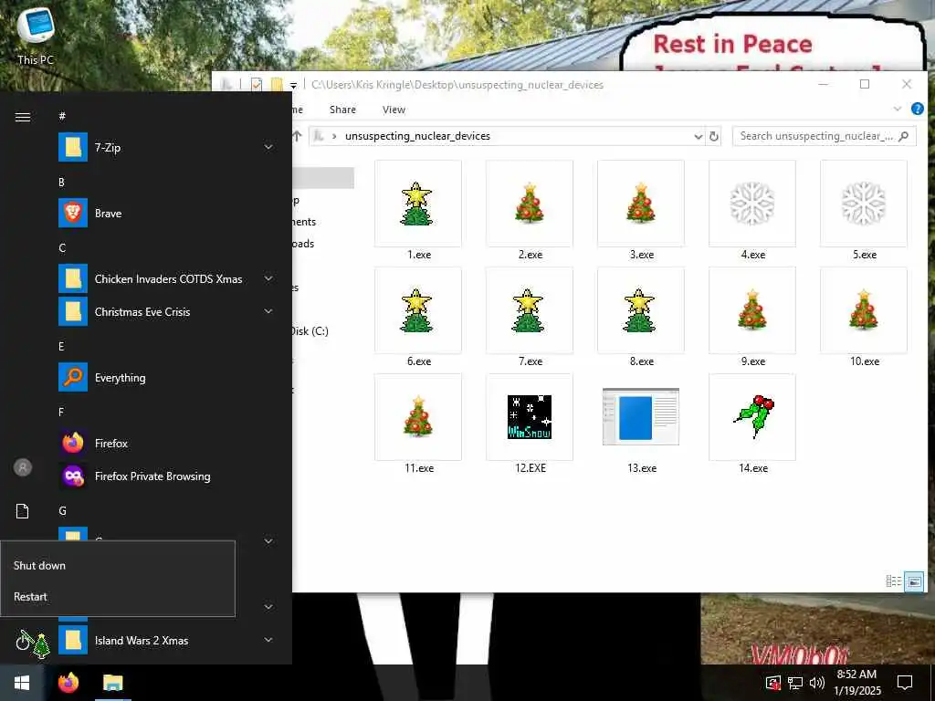Viewport: 935px width, 701px height.
Task: Switch to large icons view layout
Action: click(913, 581)
